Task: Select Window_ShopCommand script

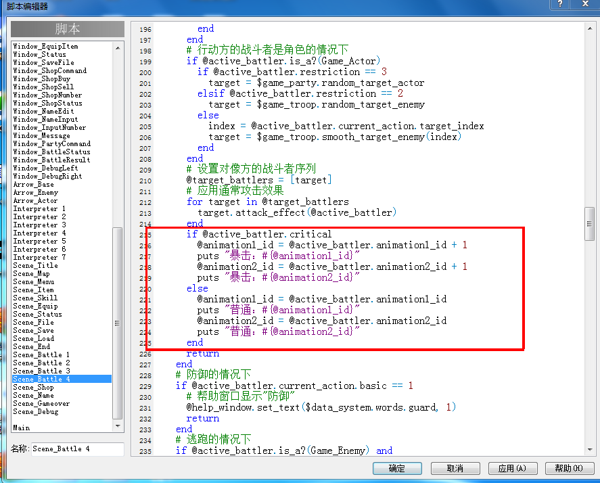Action: [50, 70]
